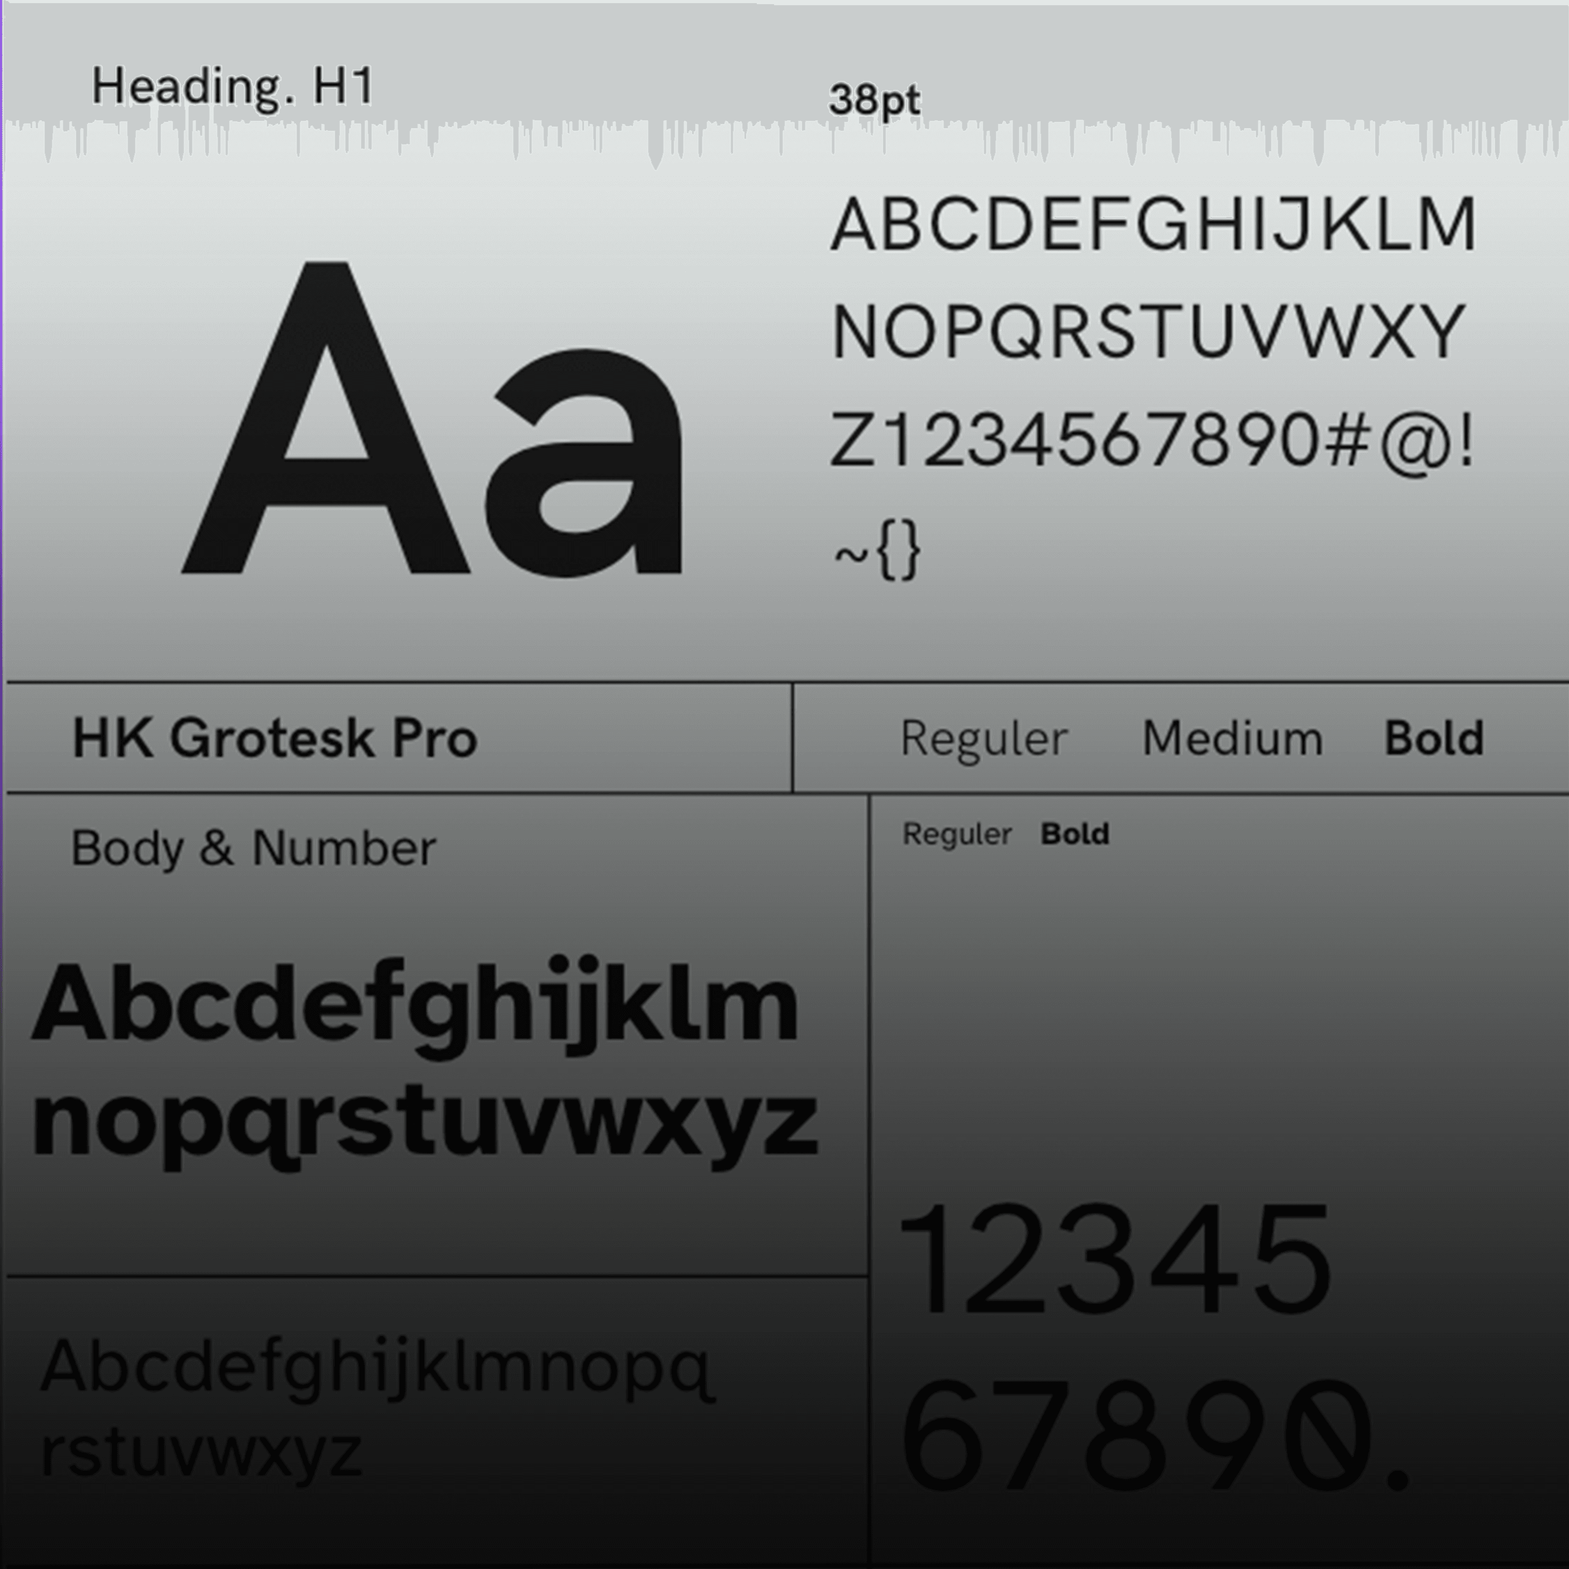1569x1569 pixels.
Task: Click the regular Abcdefghijklmnopq sample text
Action: click(378, 1367)
